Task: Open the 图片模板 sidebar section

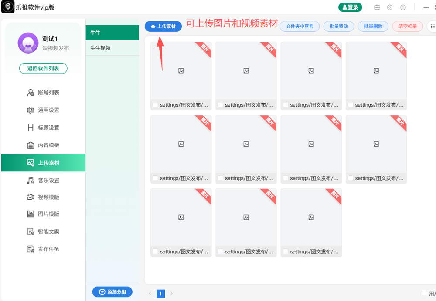Action: [x=49, y=214]
